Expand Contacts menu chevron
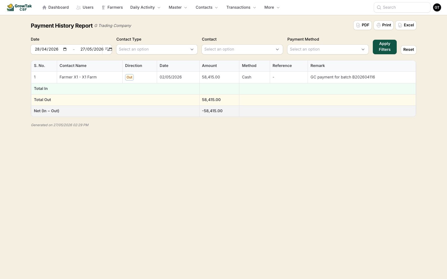 216,7
